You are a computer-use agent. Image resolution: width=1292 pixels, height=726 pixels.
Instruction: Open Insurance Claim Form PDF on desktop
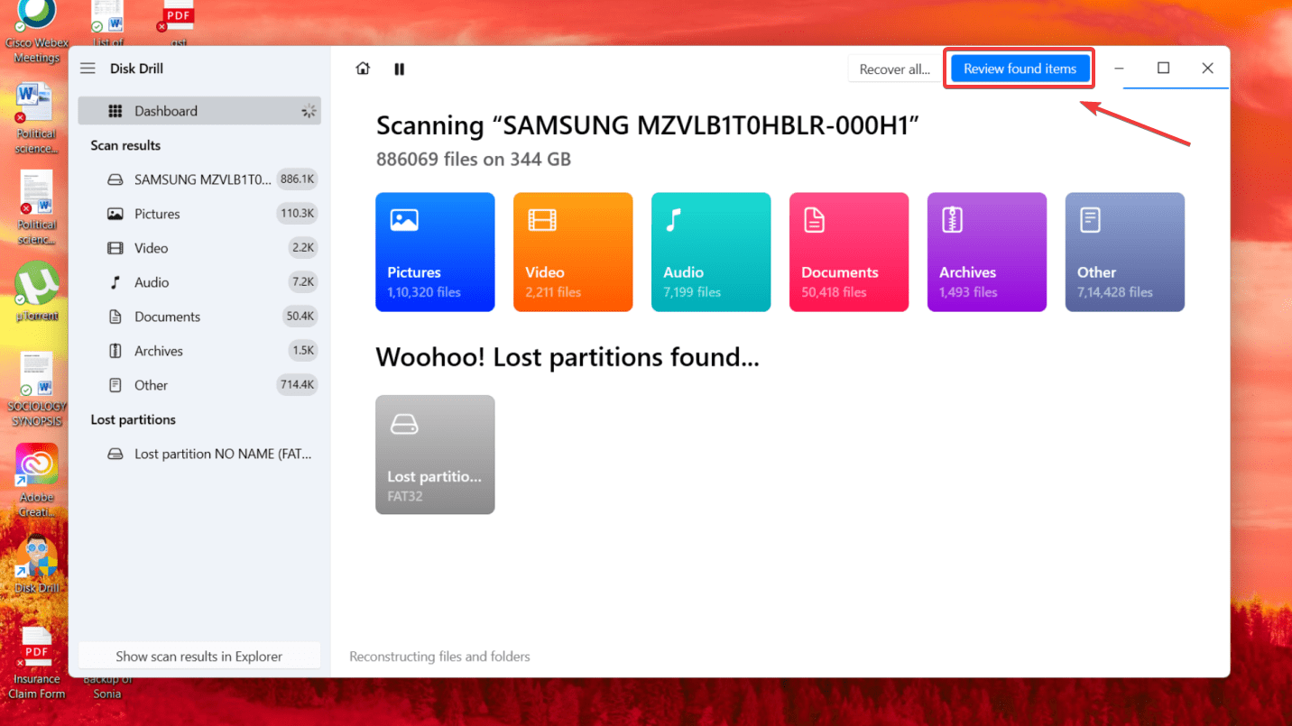[37, 663]
